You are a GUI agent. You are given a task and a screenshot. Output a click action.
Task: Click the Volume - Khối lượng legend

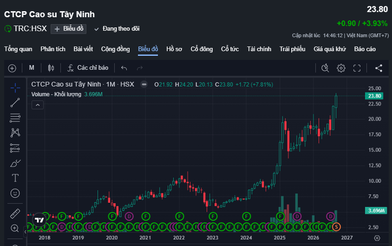click(x=56, y=94)
